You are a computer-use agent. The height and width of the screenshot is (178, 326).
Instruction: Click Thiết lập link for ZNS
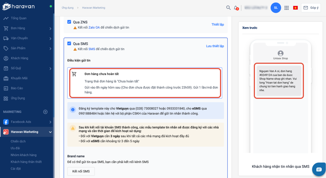pyautogui.click(x=218, y=24)
